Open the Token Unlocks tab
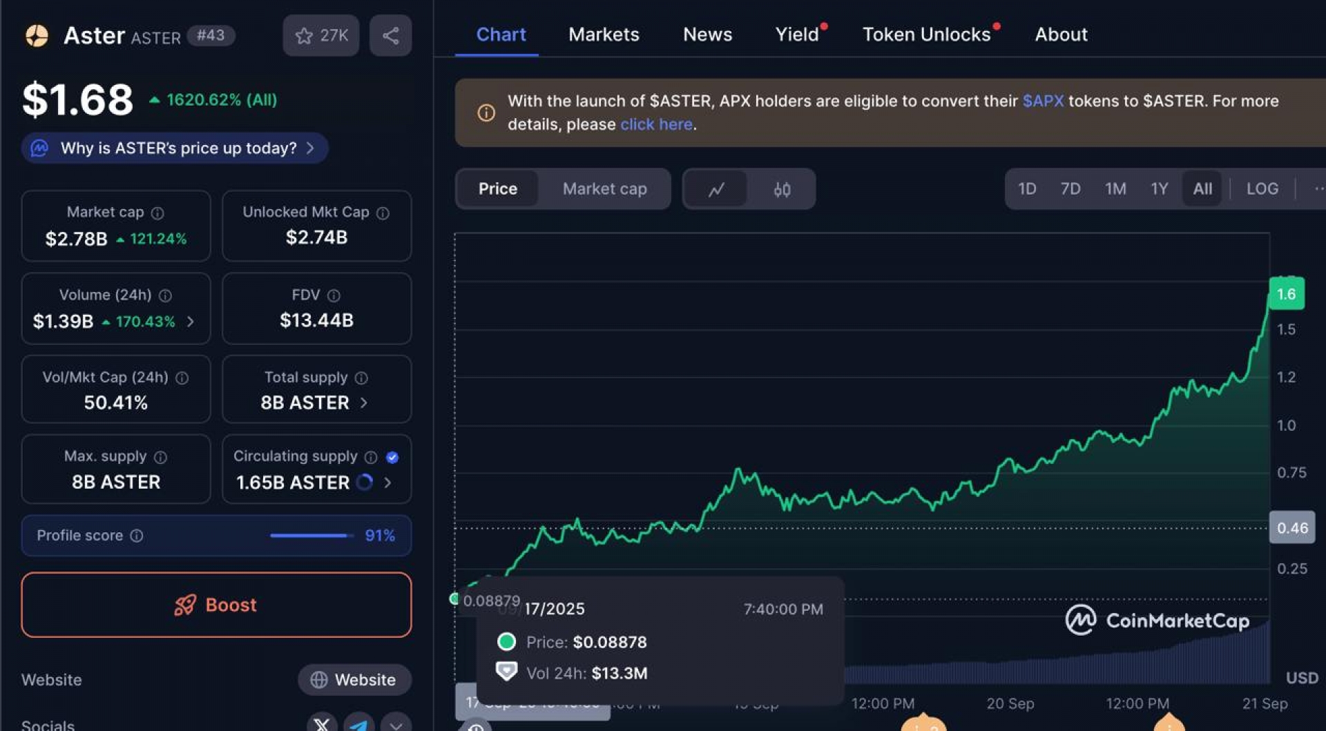1326x731 pixels. 926,35
